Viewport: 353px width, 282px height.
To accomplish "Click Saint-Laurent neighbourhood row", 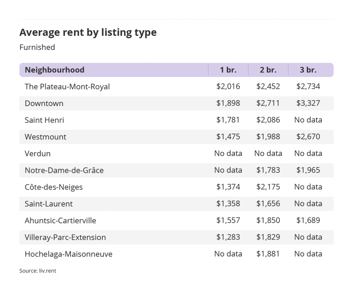I will click(176, 204).
